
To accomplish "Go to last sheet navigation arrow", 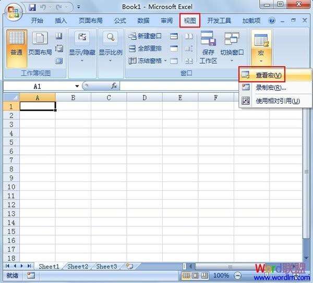I will [x=29, y=266].
